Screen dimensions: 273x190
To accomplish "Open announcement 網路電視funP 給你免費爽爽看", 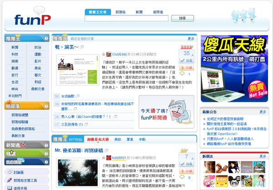I will coord(229,144).
